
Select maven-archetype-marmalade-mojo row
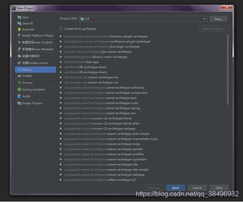pos(142,139)
